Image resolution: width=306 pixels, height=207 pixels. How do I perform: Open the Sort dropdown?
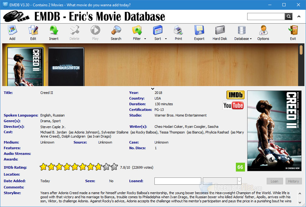165,38
